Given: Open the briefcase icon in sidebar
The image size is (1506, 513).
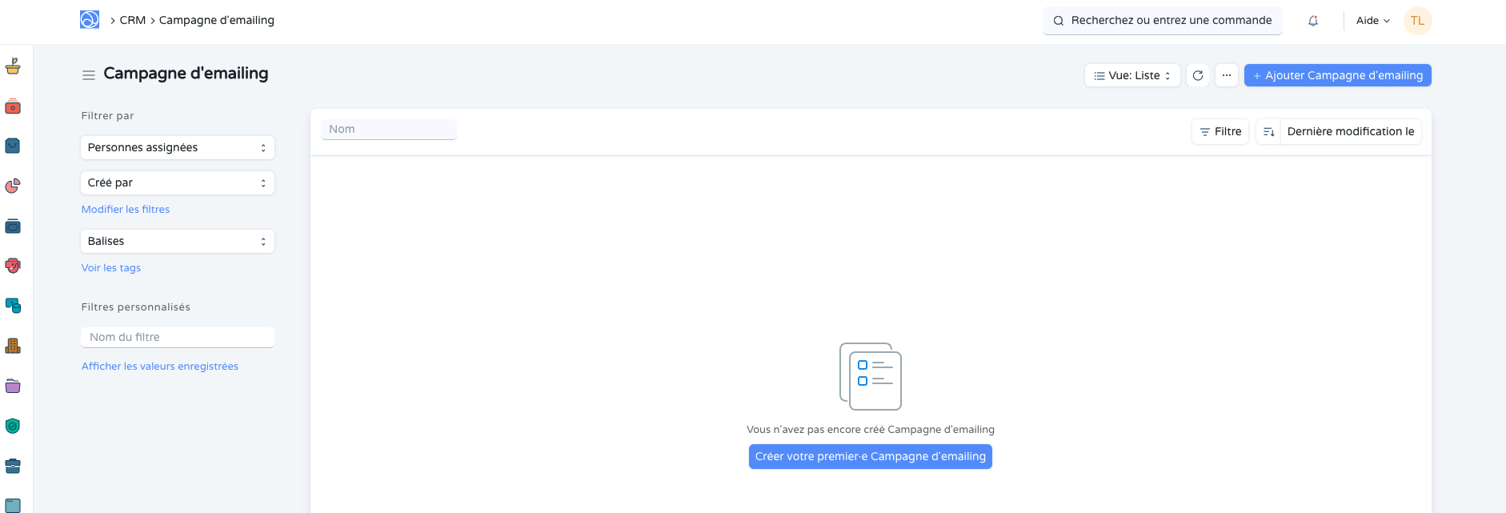Looking at the screenshot, I should coord(13,466).
